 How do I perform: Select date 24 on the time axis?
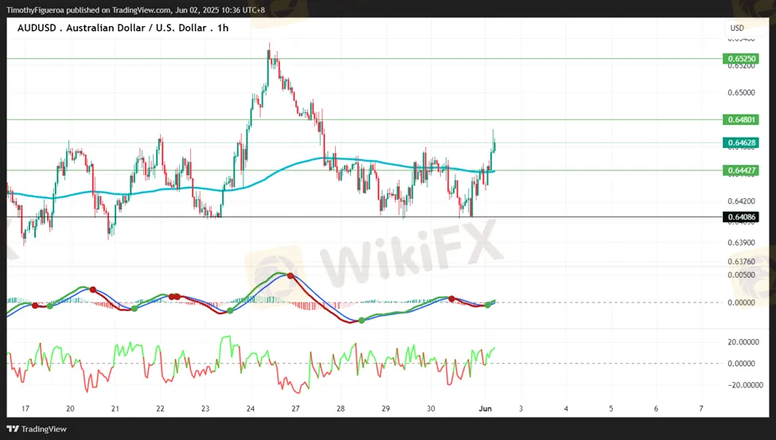coord(251,408)
